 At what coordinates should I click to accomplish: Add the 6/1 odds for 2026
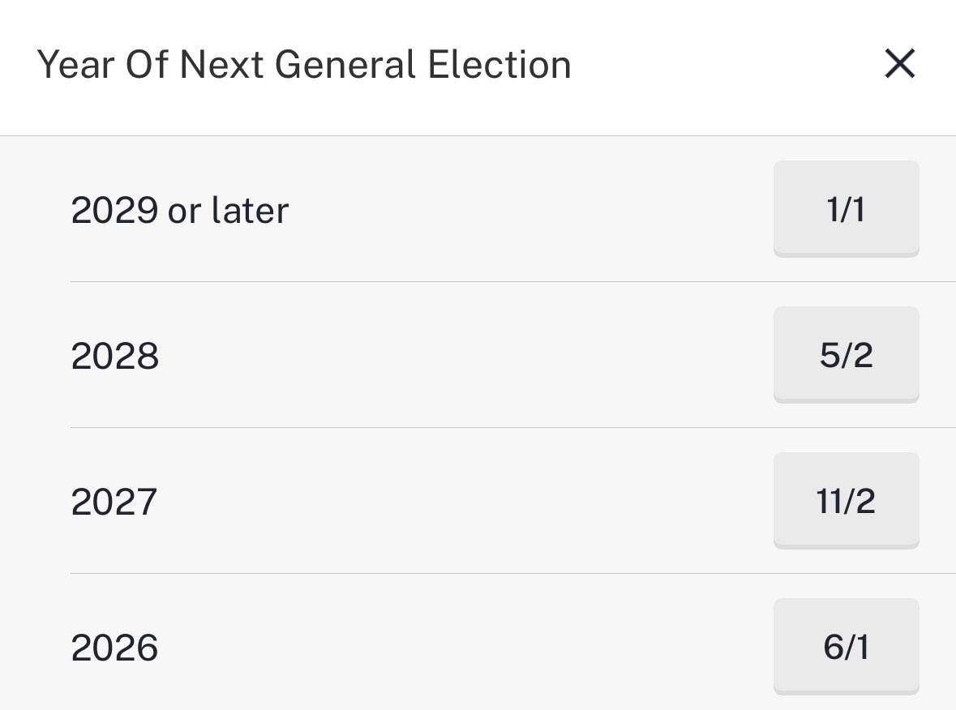coord(847,646)
